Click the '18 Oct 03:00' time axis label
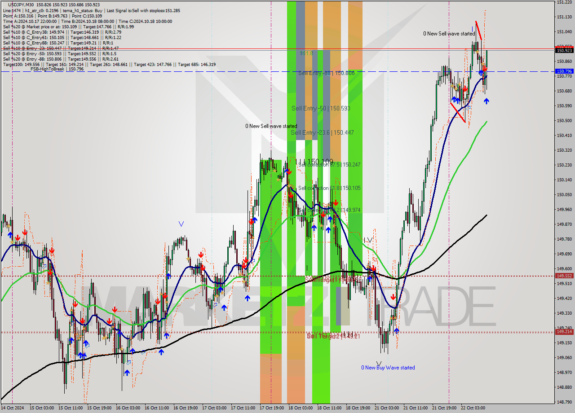This screenshot has height=413, width=575. pos(300,408)
